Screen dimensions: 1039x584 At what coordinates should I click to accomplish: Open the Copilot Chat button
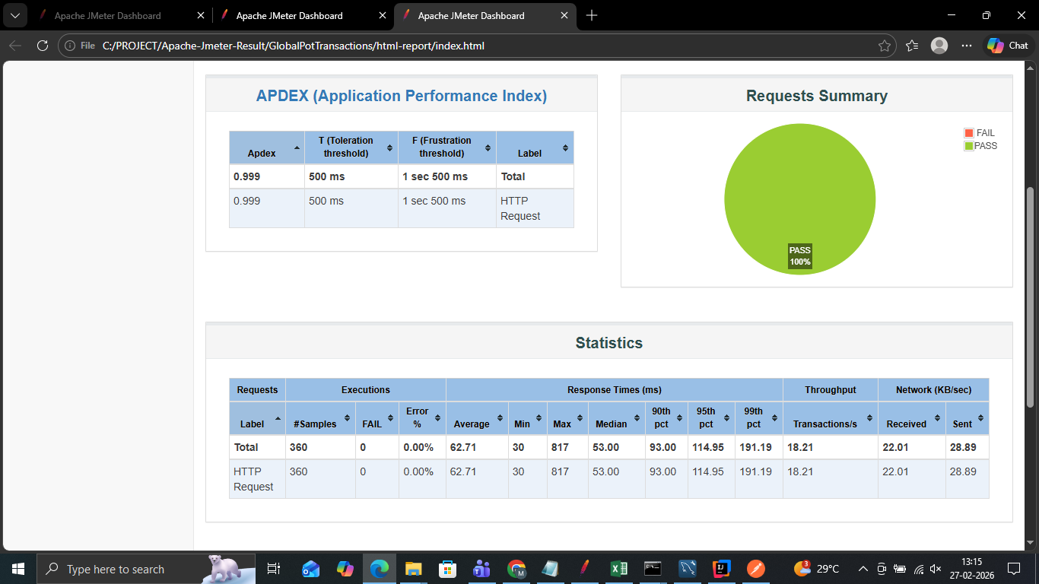(1009, 46)
